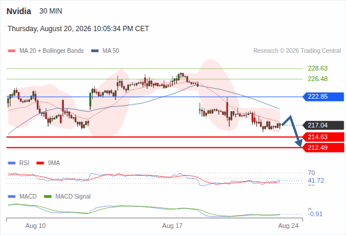
Task: Click the RSI value 41.72 label
Action: pyautogui.click(x=316, y=180)
